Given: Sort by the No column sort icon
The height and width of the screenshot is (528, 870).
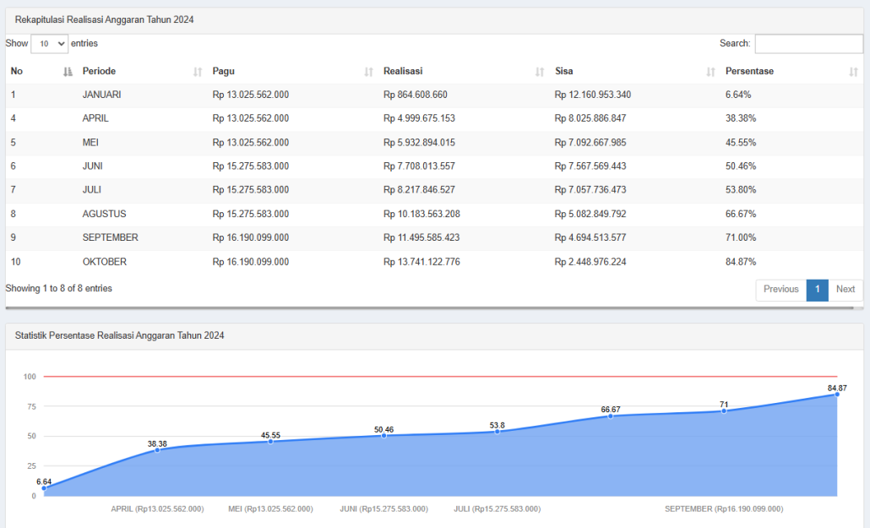Looking at the screenshot, I should point(68,72).
